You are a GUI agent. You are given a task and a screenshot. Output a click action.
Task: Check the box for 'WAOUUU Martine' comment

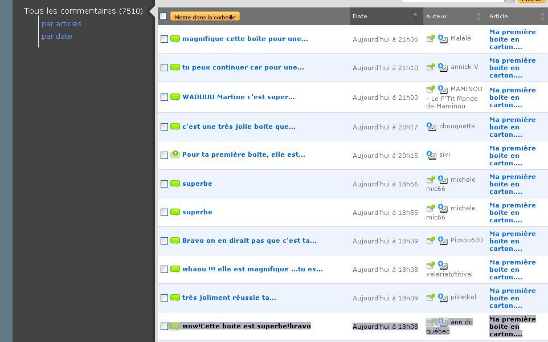164,97
